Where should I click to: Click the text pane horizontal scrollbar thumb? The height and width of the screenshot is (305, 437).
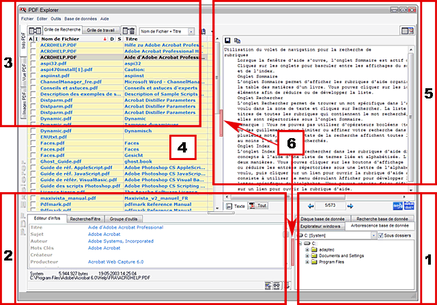(x=288, y=197)
